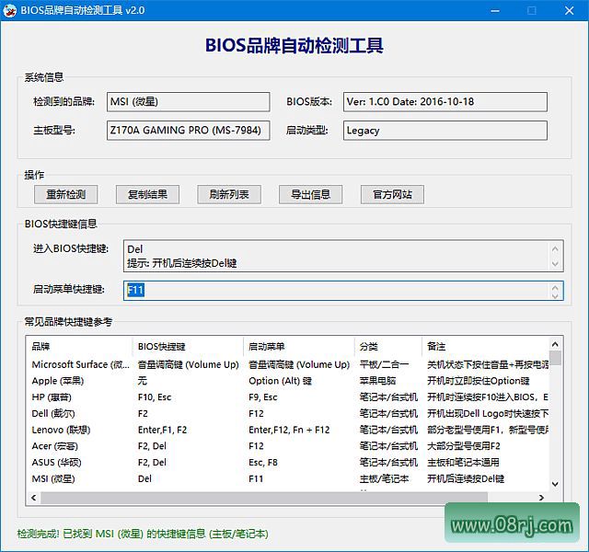
Task: Click the 检测到的品牌 field showing MSI
Action: (188, 102)
